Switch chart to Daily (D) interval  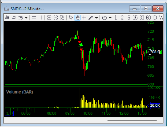pos(155,18)
